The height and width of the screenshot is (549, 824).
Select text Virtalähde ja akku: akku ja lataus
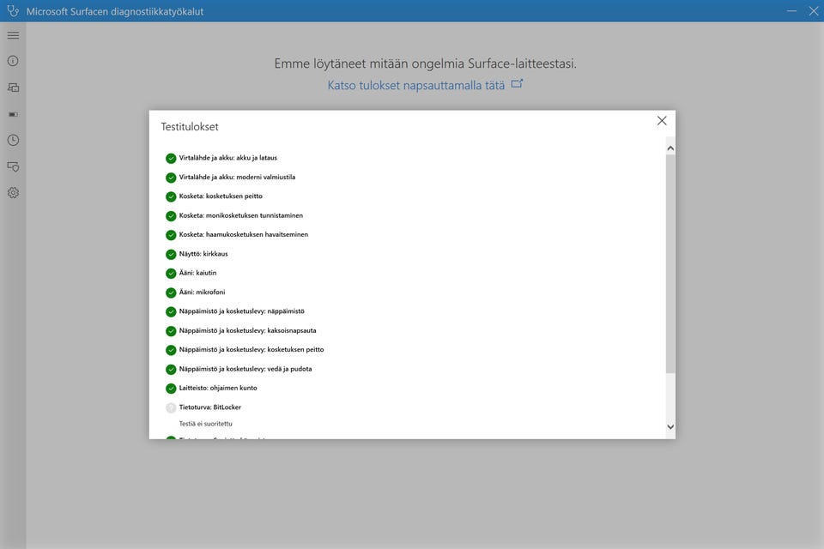click(x=228, y=158)
